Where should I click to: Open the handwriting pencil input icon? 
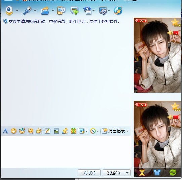(47, 131)
